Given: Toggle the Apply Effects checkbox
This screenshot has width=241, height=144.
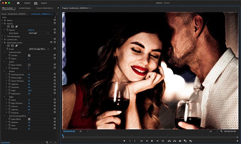Looking at the screenshot, I should pos(29,119).
